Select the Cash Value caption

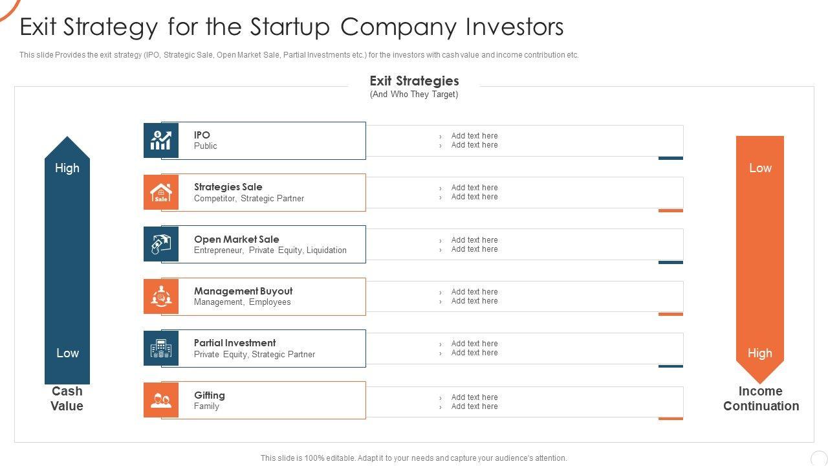[67, 399]
